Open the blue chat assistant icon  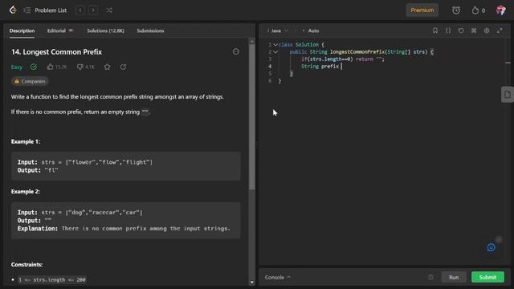pyautogui.click(x=491, y=247)
